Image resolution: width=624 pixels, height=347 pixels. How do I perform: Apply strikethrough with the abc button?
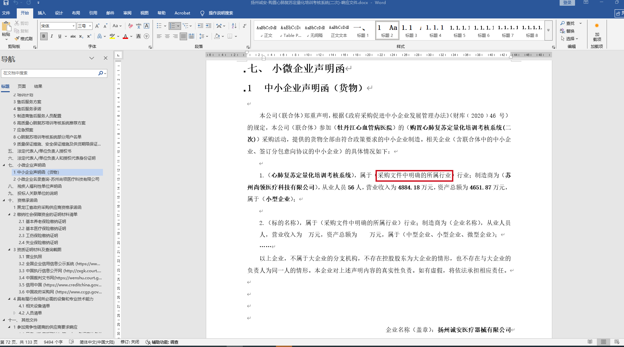tap(73, 36)
